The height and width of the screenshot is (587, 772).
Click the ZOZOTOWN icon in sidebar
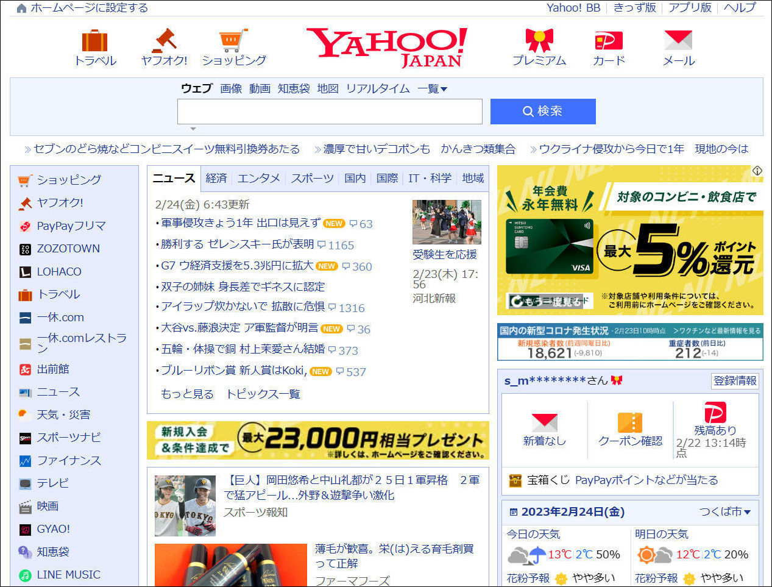(x=25, y=249)
